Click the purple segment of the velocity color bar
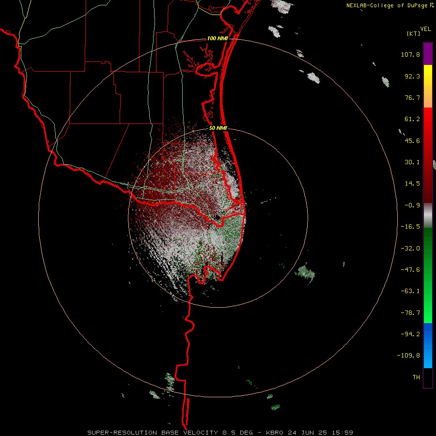 (428, 54)
